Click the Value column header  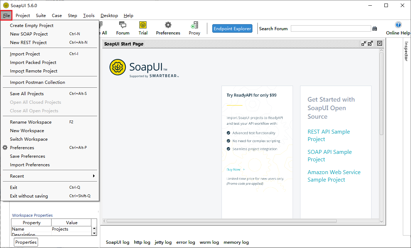[71, 223]
